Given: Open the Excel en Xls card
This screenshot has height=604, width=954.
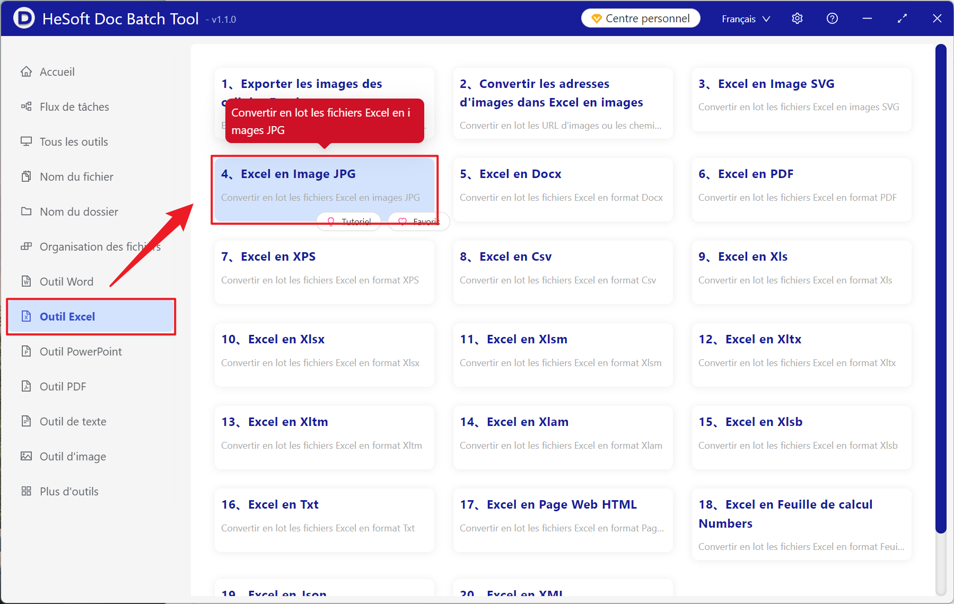Looking at the screenshot, I should point(801,272).
